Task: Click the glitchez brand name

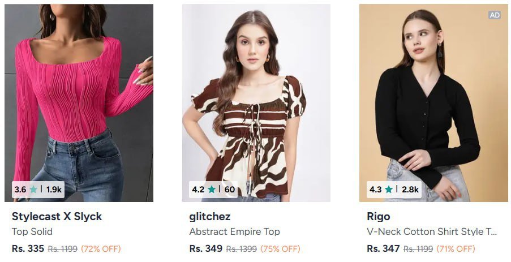Action: point(209,216)
